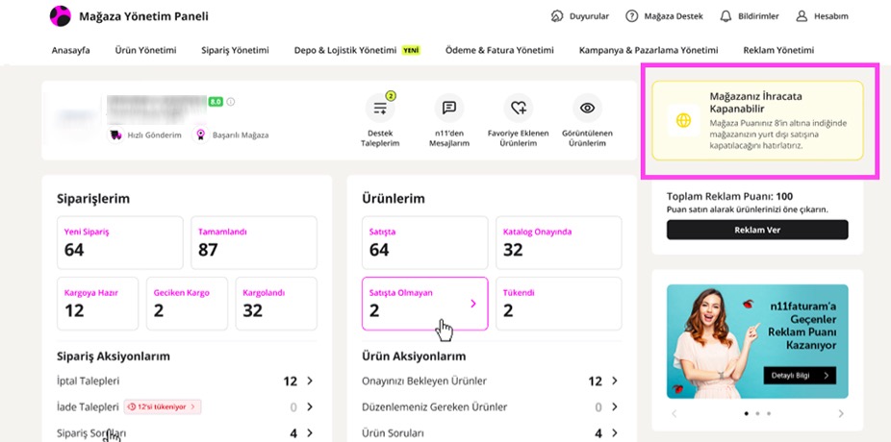Open n11'den Mesajlarım message icon

point(449,108)
